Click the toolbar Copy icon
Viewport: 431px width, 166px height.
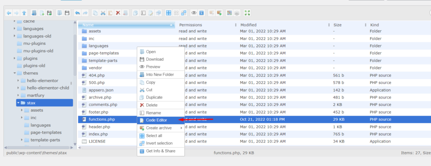[x=95, y=13]
